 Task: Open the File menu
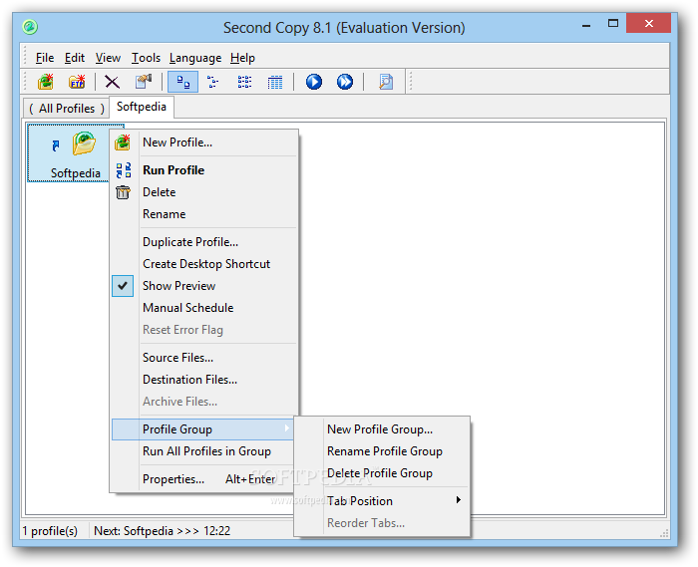pyautogui.click(x=45, y=58)
